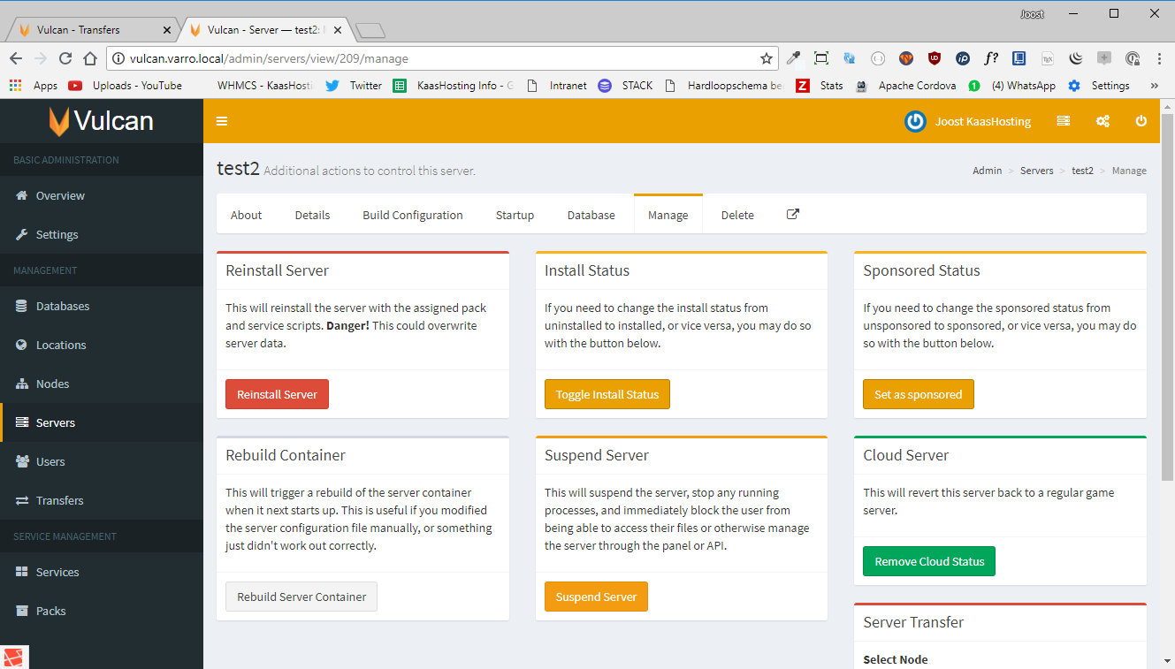Click the red Reinstall Server button
The image size is (1175, 669).
tap(277, 394)
